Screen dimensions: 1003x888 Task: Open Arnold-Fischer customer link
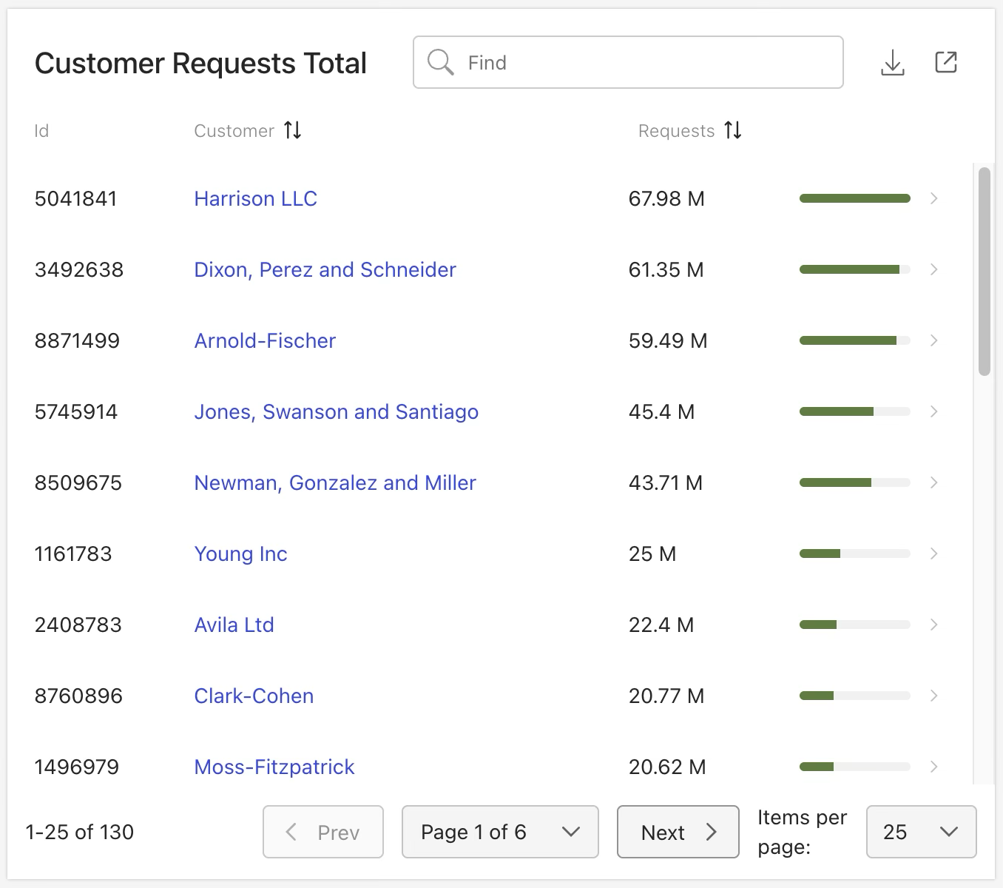(265, 340)
